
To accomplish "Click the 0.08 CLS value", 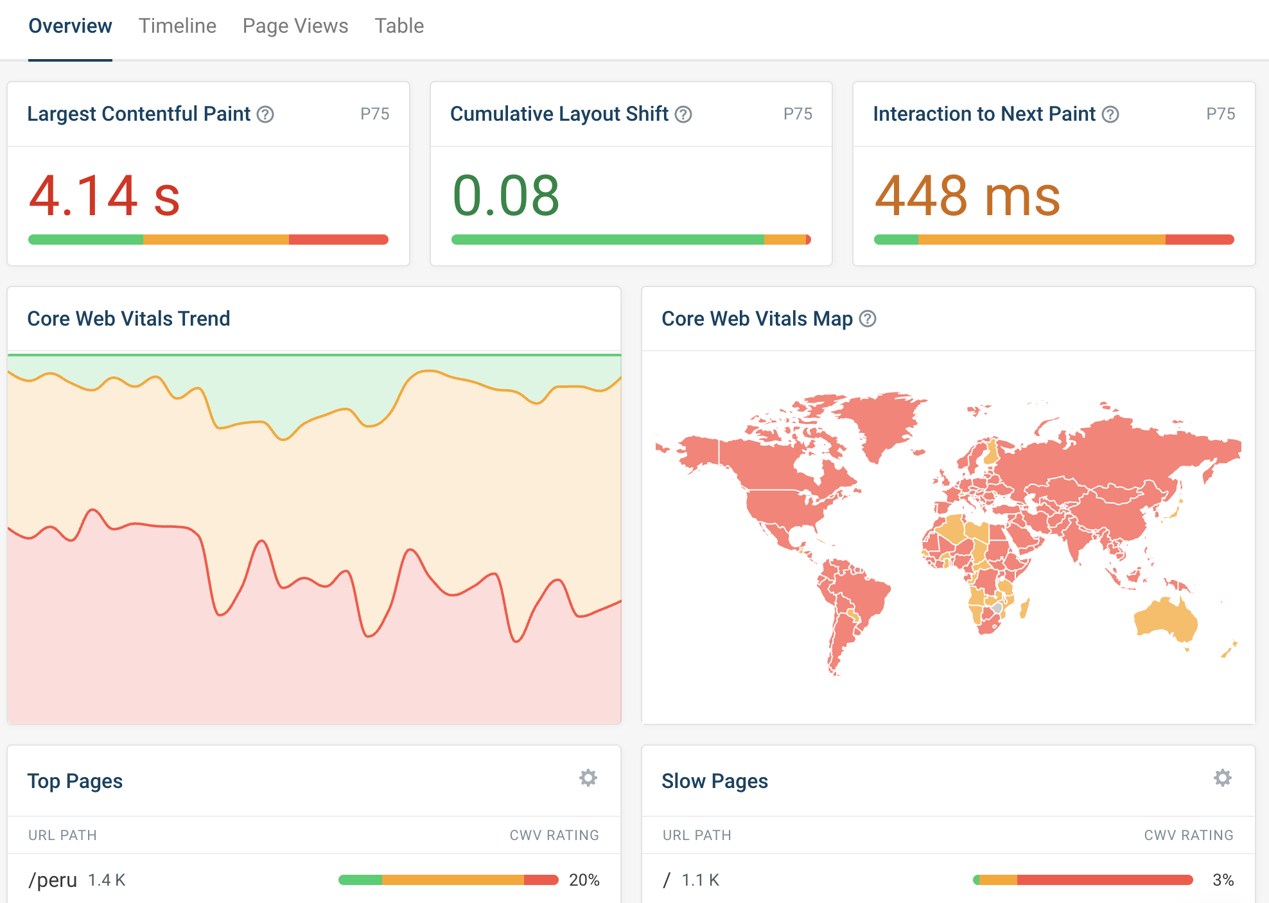I will coord(506,196).
